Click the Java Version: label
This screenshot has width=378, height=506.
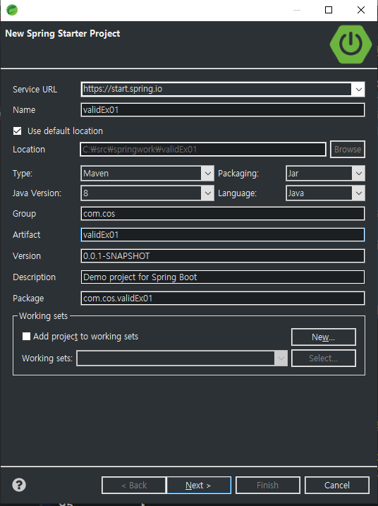click(37, 193)
